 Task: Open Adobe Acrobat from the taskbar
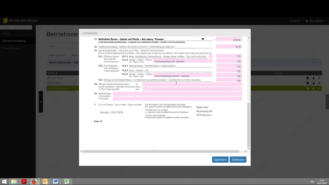coord(24,182)
